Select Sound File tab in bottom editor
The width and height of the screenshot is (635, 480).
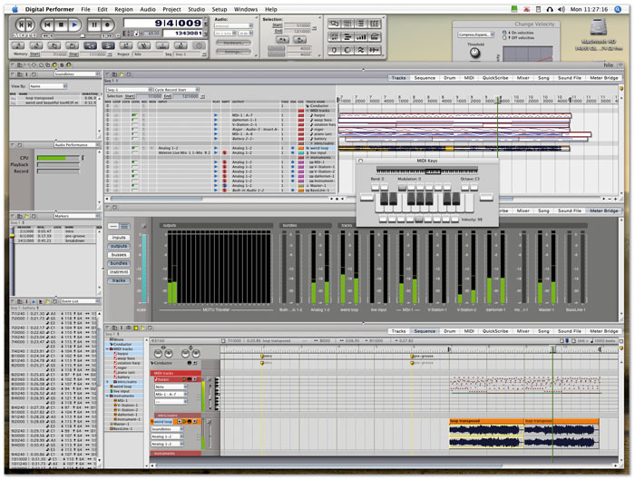pyautogui.click(x=570, y=331)
